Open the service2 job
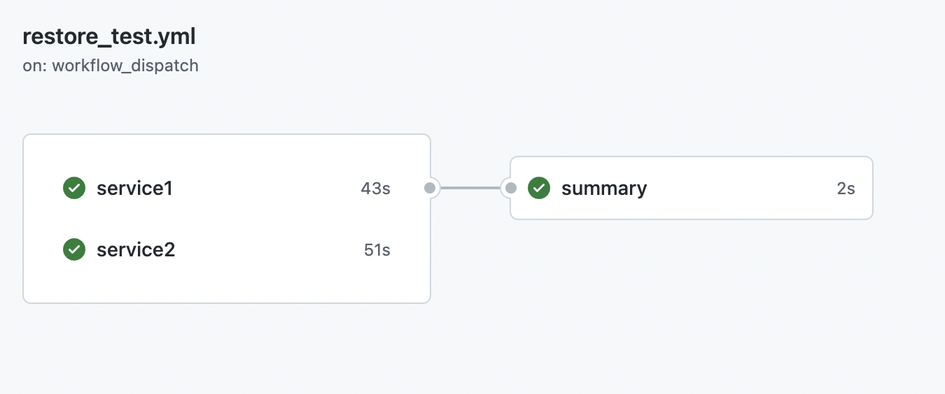This screenshot has width=945, height=394. tap(136, 249)
